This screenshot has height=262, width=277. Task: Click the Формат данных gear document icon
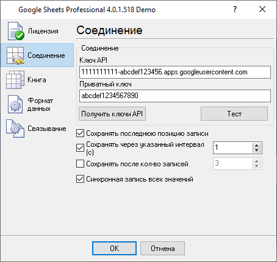15,104
